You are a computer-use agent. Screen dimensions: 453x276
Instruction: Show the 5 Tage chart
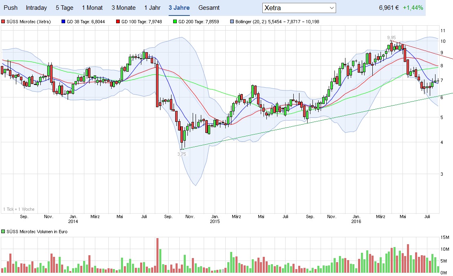click(64, 8)
